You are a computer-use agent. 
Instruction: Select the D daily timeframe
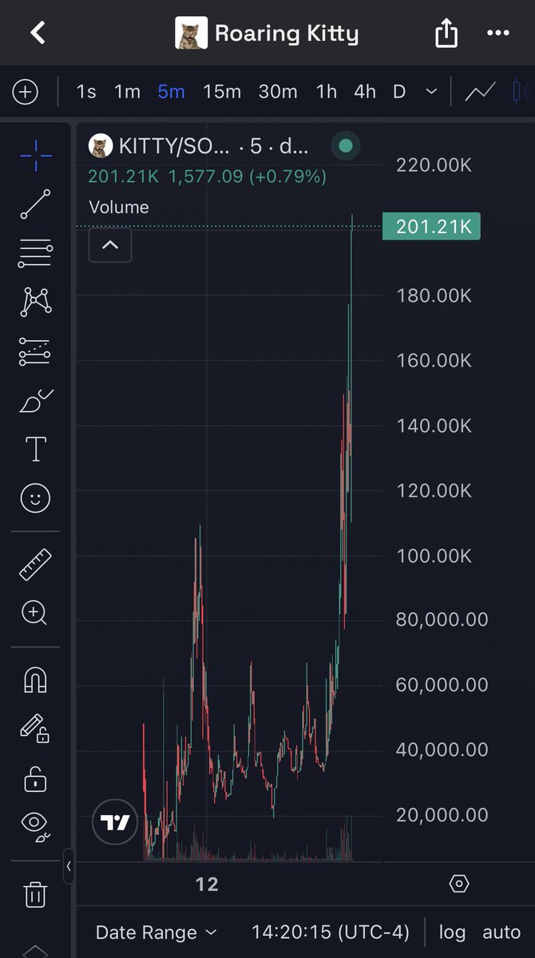pos(399,92)
